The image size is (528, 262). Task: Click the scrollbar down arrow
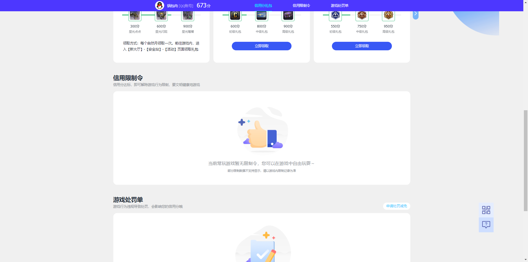526,260
